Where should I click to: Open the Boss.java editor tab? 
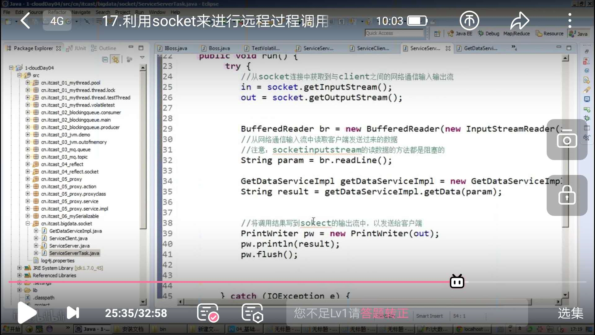click(216, 48)
